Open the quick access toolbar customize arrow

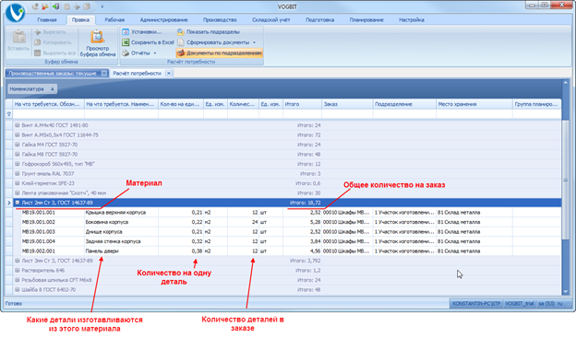click(102, 6)
